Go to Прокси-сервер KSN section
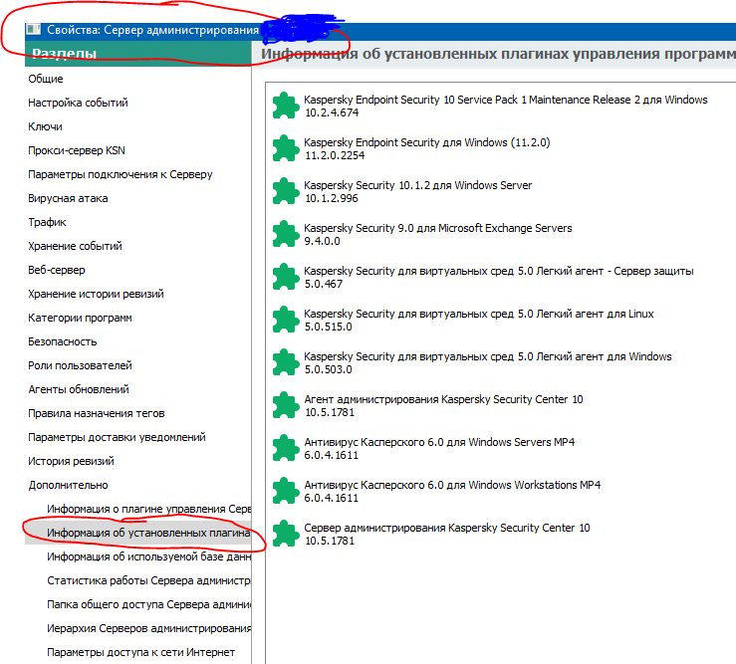Screen dimensions: 736x664 pyautogui.click(x=77, y=150)
